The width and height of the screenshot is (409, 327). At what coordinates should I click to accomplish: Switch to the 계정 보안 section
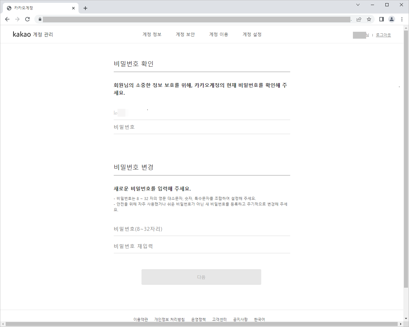click(185, 35)
